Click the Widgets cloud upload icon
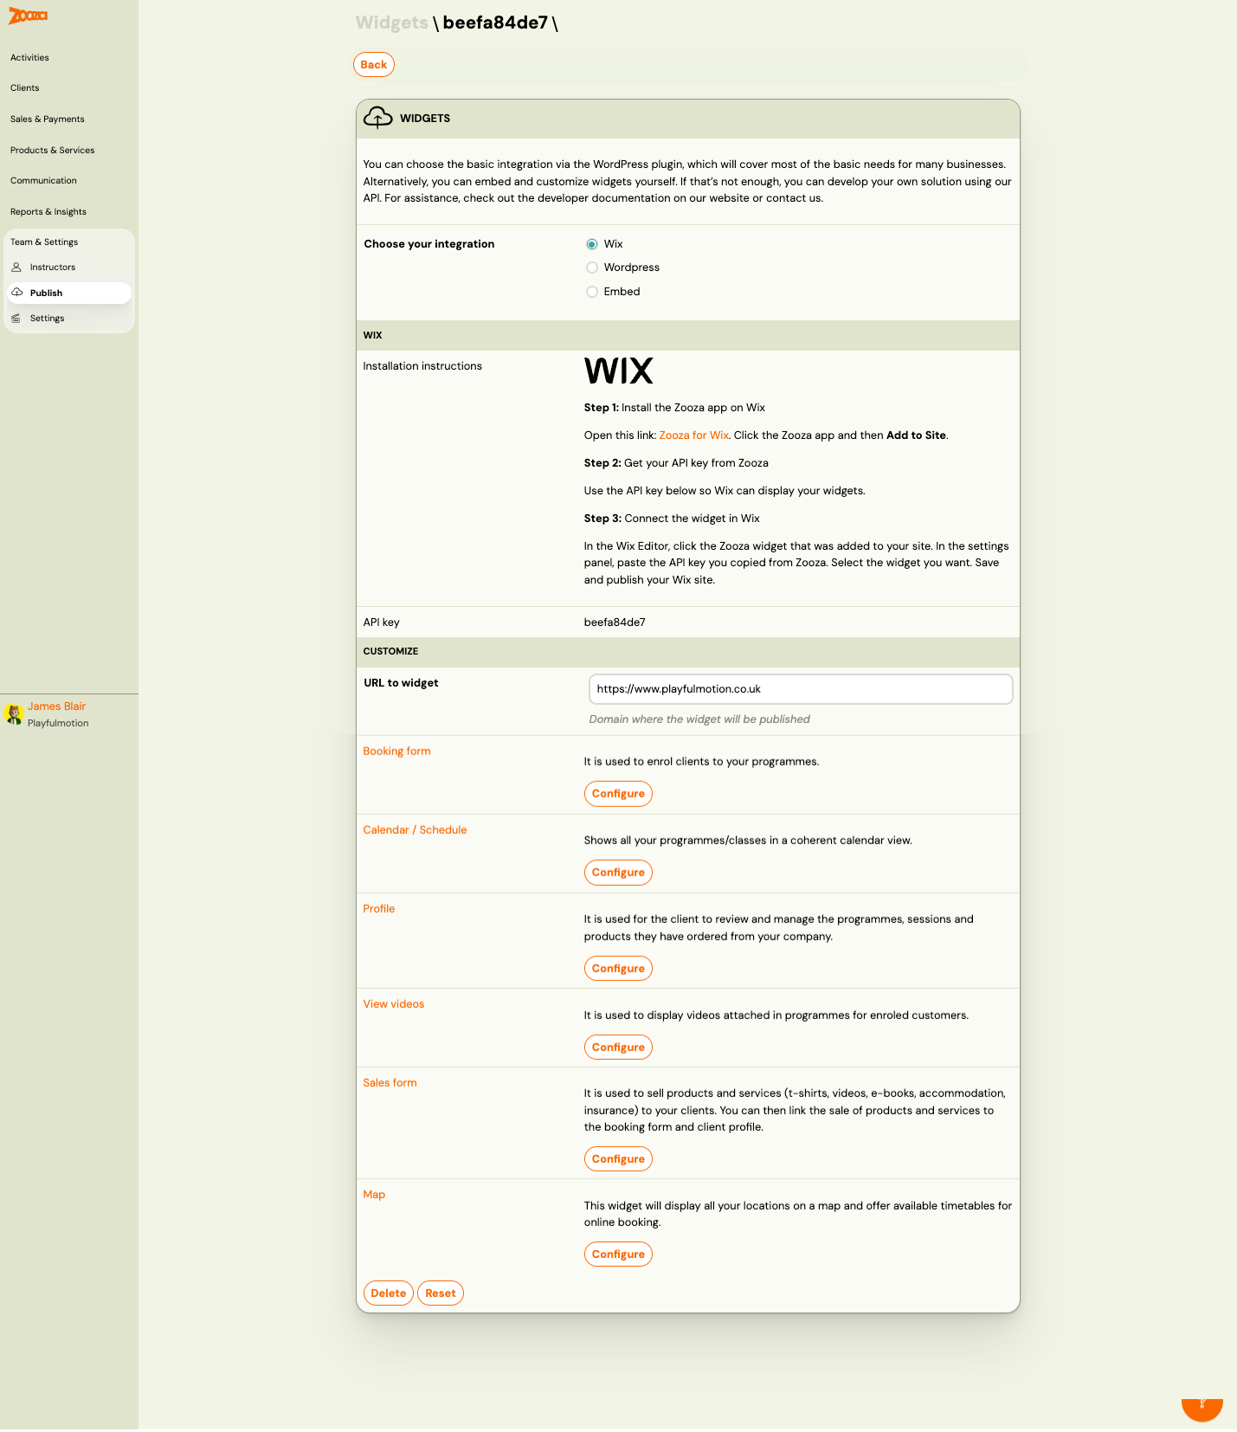The height and width of the screenshot is (1432, 1237). point(378,118)
